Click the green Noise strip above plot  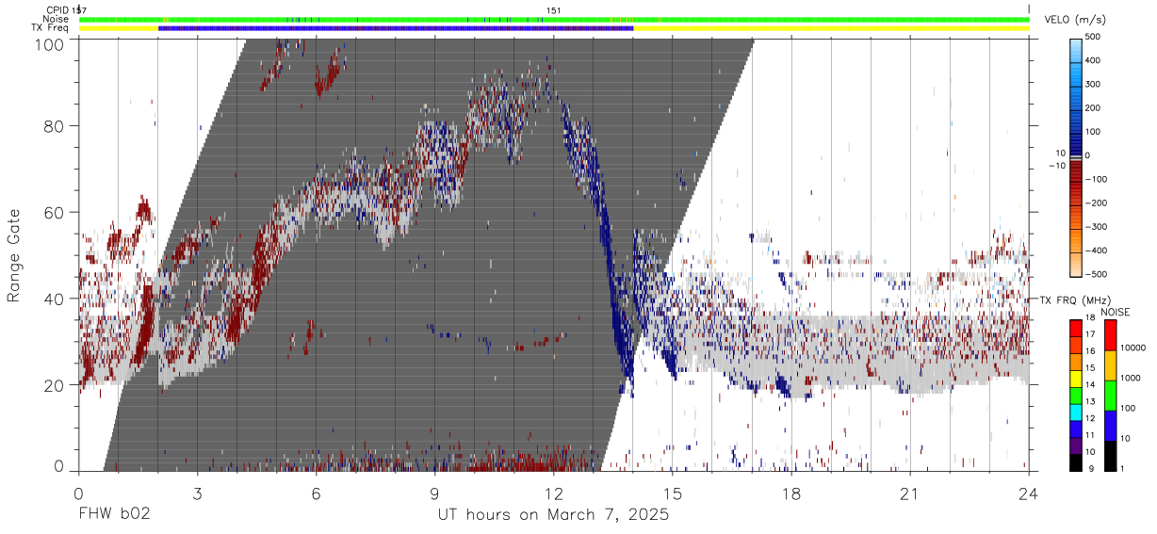pyautogui.click(x=554, y=19)
